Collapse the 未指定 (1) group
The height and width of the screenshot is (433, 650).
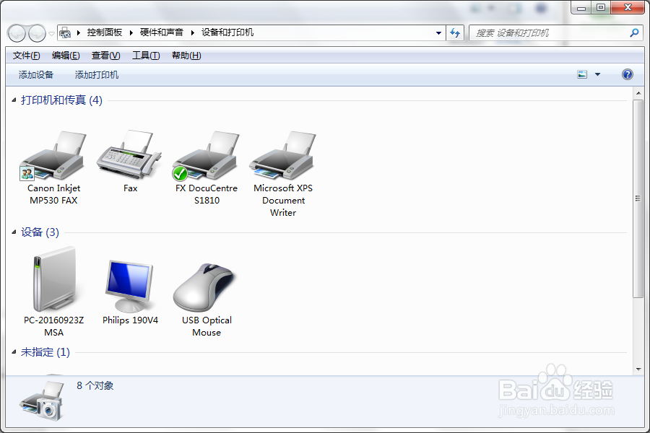(x=14, y=352)
